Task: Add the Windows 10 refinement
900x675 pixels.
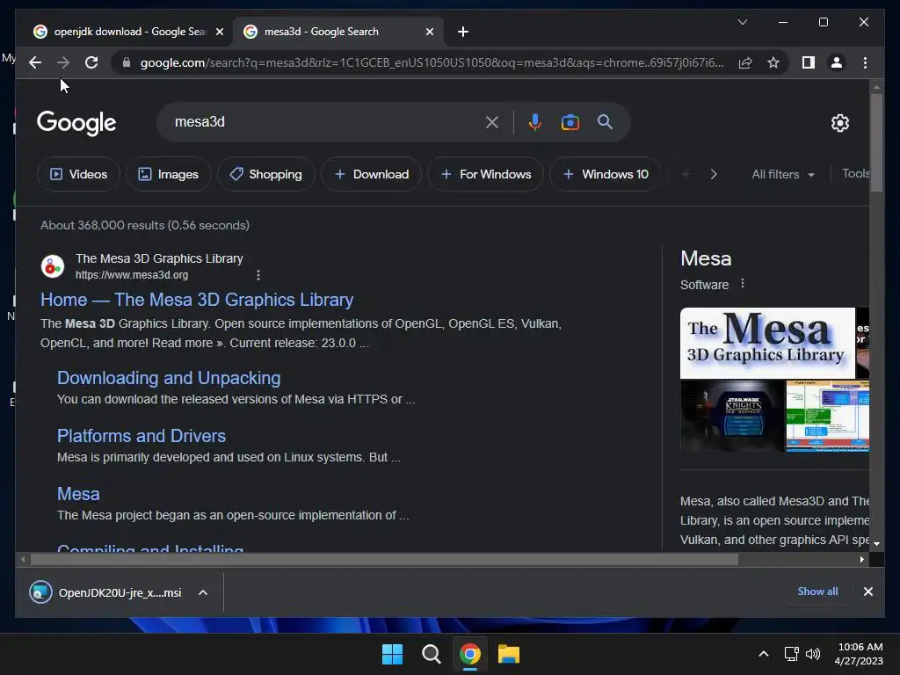Action: click(x=606, y=175)
